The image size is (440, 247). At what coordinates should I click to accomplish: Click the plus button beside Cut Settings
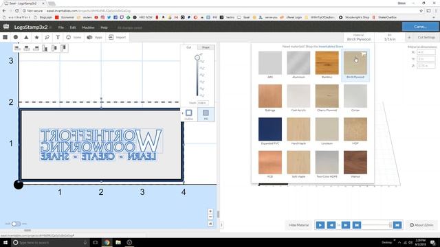pyautogui.click(x=409, y=37)
